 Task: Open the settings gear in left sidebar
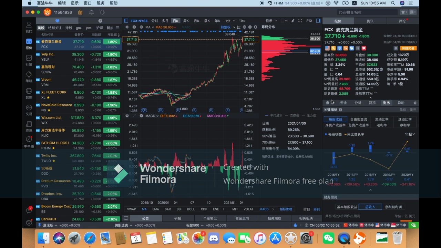click(29, 223)
